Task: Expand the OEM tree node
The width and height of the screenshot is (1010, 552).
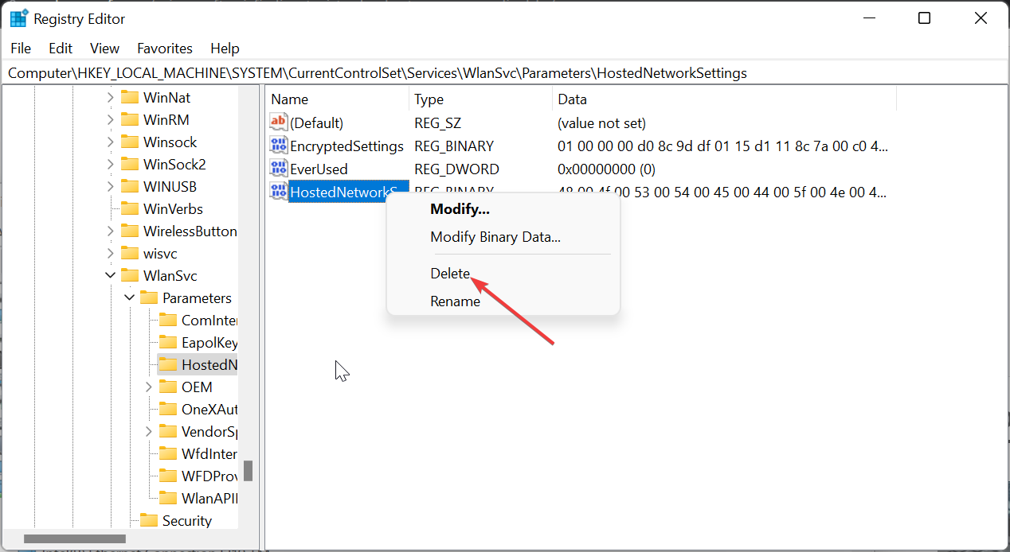Action: 149,387
